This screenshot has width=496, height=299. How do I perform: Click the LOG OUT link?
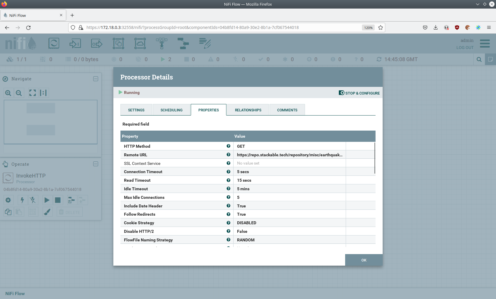coord(465,48)
